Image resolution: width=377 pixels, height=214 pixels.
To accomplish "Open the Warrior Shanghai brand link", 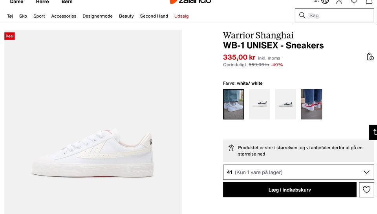I will (258, 35).
